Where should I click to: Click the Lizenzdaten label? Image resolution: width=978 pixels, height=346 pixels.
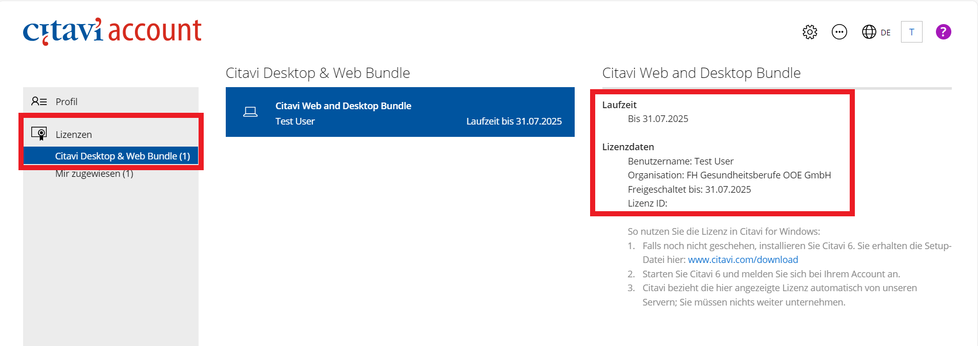coord(628,147)
